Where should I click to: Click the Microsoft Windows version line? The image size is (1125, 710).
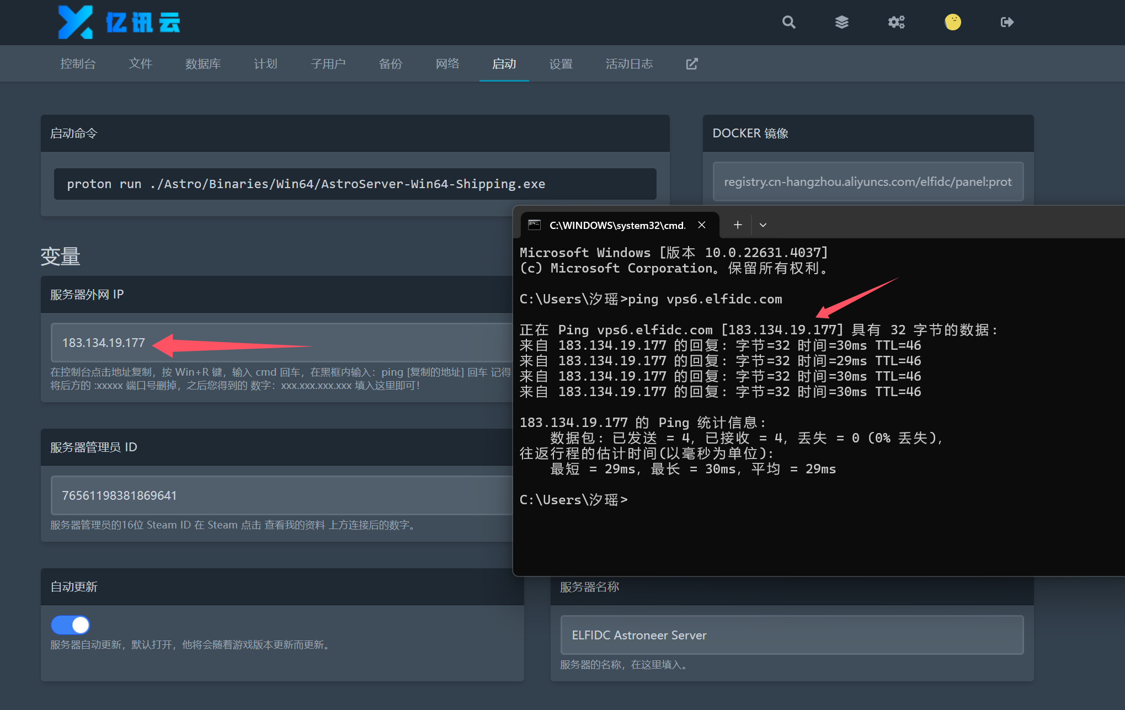(674, 253)
